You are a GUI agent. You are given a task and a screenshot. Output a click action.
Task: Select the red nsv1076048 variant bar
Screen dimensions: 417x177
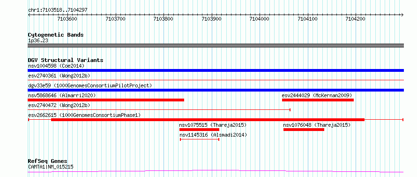[x=304, y=130]
